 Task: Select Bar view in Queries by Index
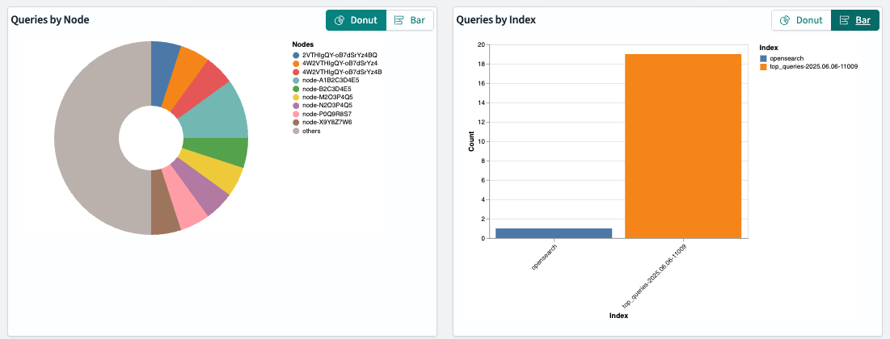tap(855, 20)
